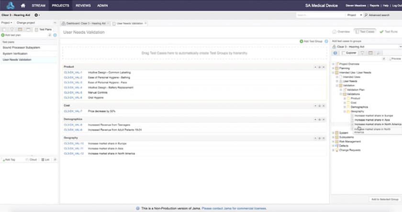Viewport: 402px width, 212px height.
Task: Open the filter icon in left panel
Action: point(12,30)
